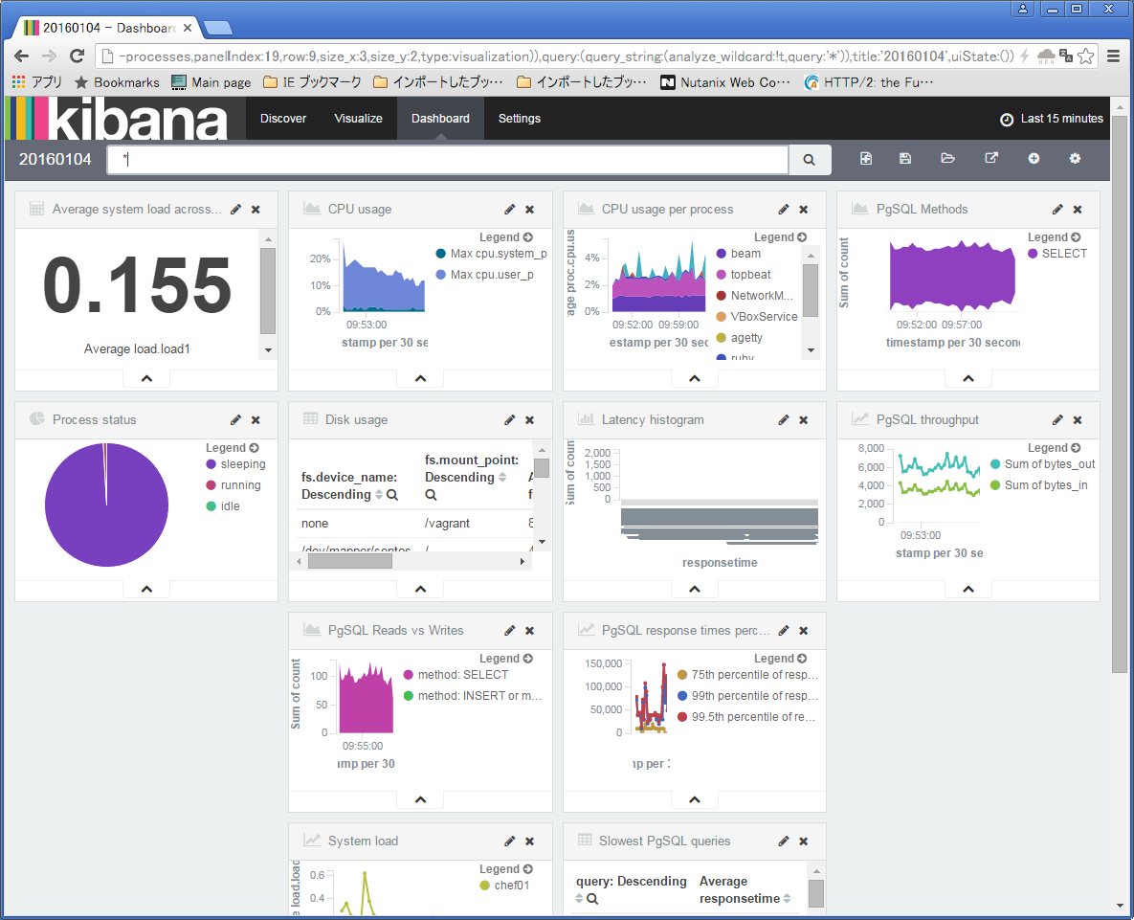
Task: Remove the CPU usage panel
Action: click(529, 209)
